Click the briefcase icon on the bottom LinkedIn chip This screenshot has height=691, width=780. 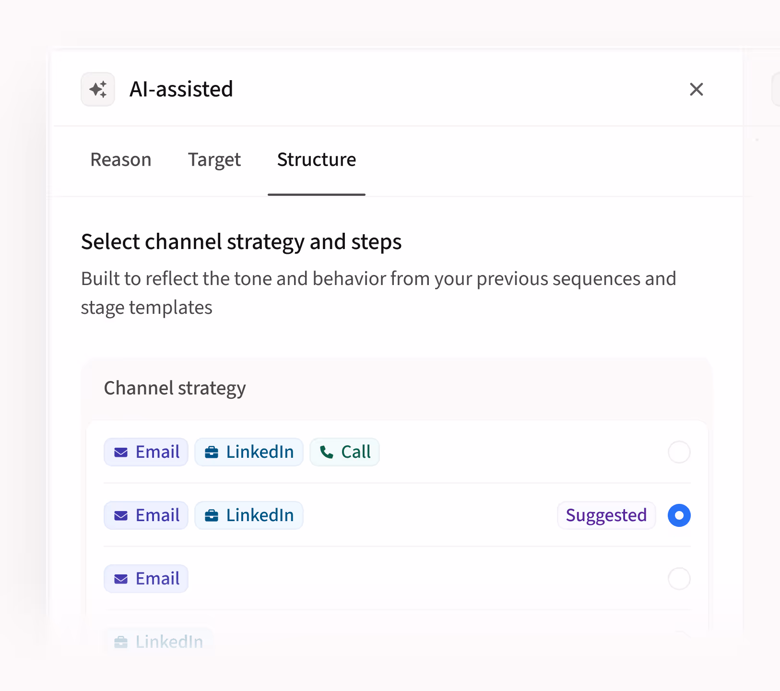(x=120, y=641)
